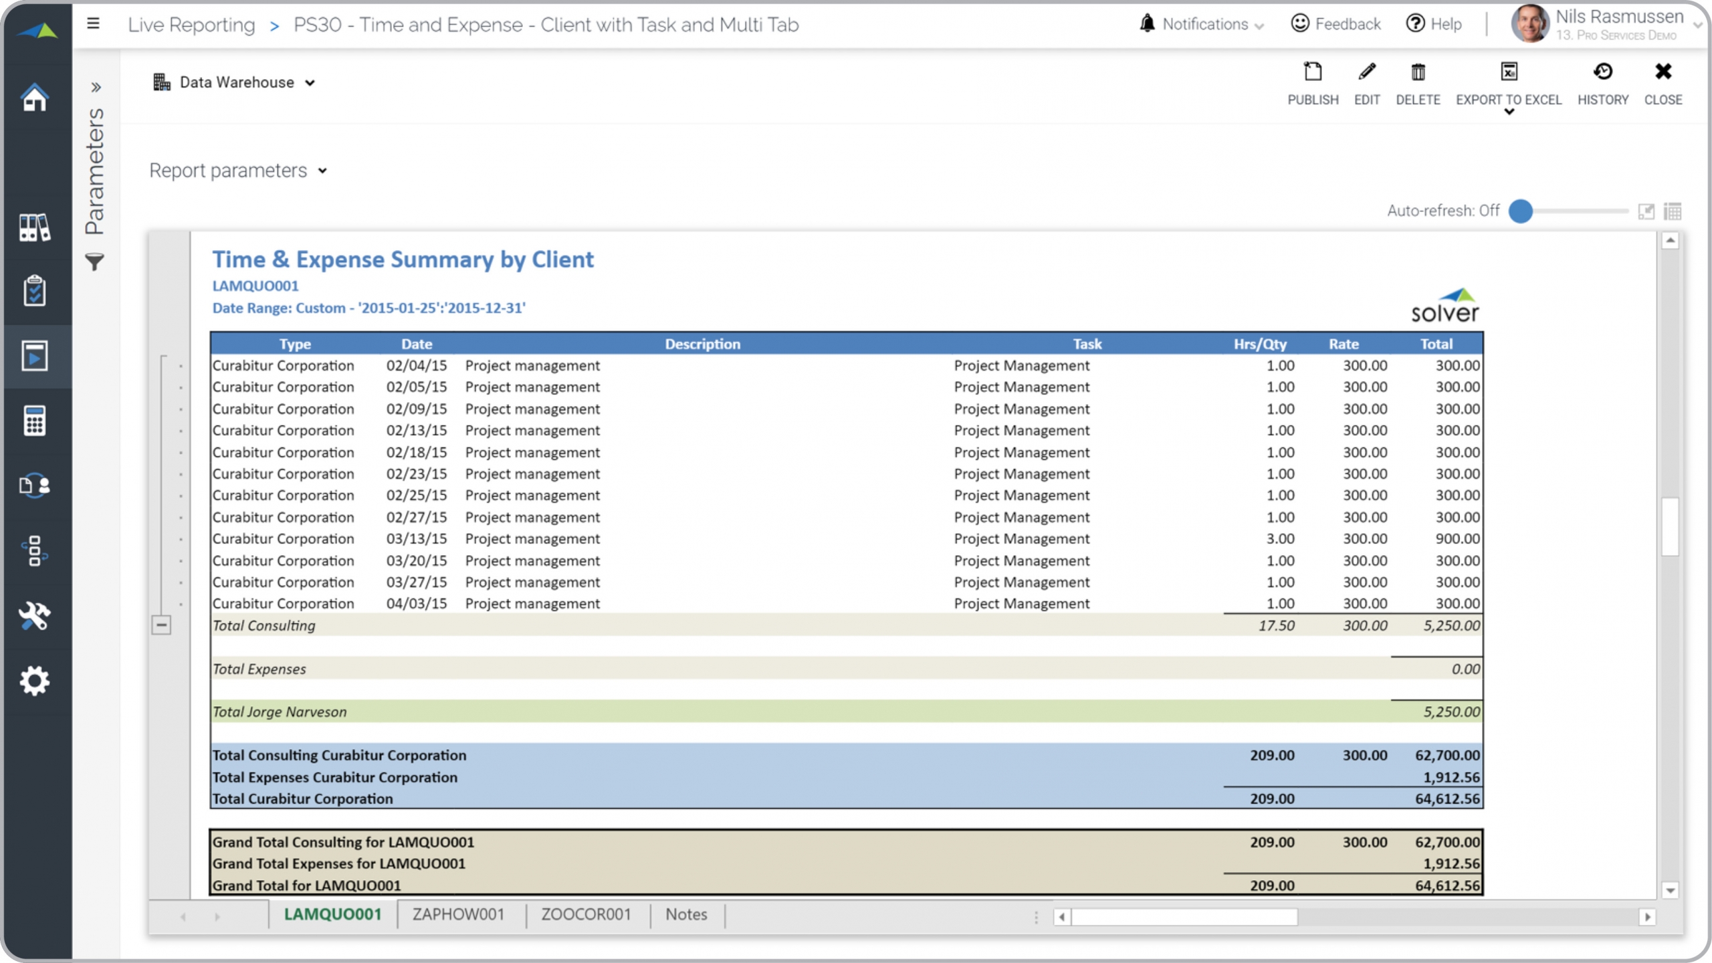1712x963 pixels.
Task: Open the settings gear in sidebar
Action: pyautogui.click(x=35, y=681)
